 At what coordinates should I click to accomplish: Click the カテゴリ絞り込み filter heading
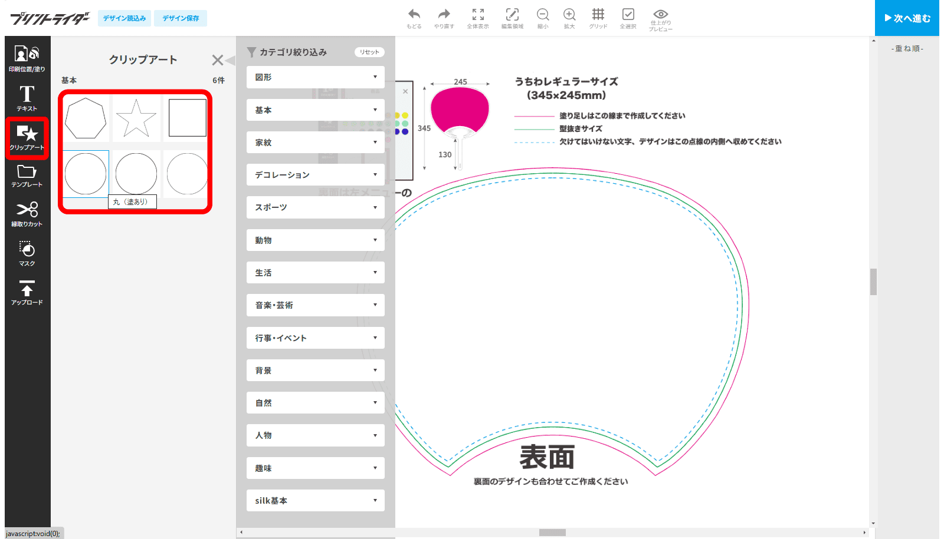pos(293,52)
